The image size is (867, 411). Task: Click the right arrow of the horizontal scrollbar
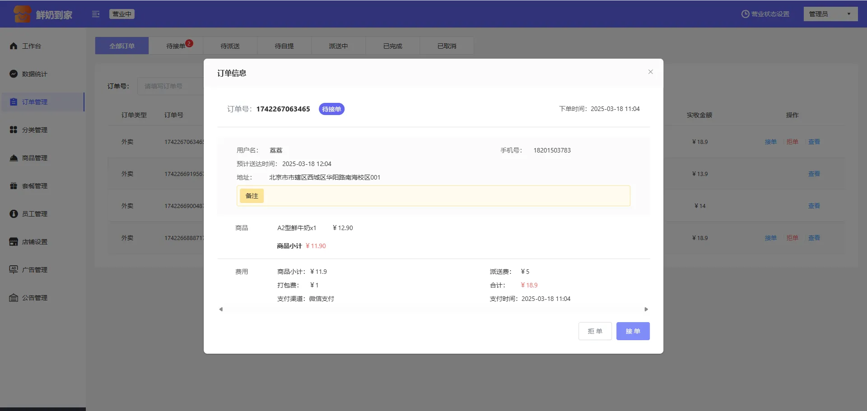pos(646,309)
